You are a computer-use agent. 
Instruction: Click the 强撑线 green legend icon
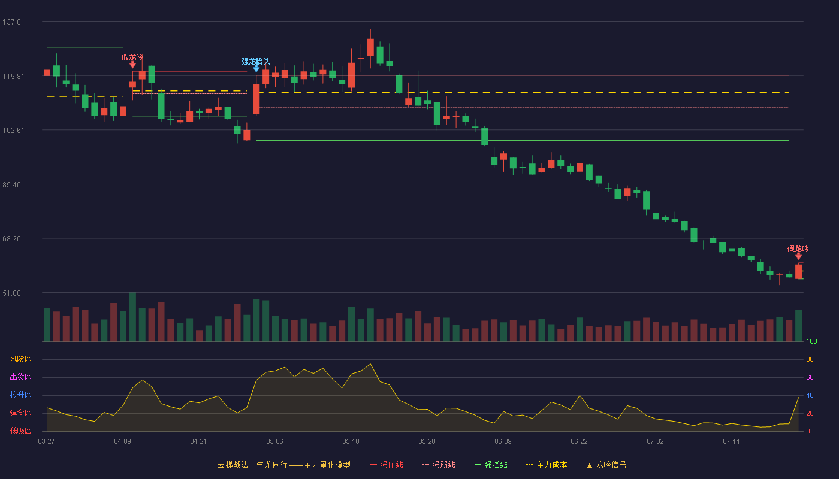[x=478, y=465]
